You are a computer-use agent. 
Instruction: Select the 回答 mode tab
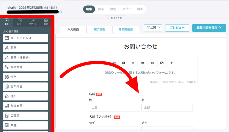[140, 9]
